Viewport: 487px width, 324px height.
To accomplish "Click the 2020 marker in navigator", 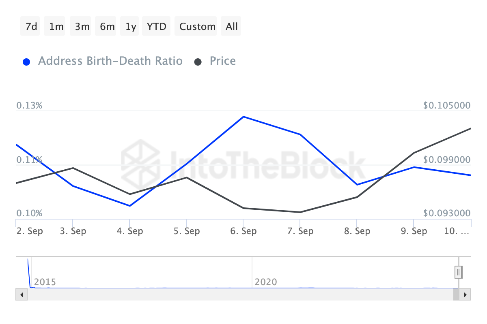I will coord(265,282).
